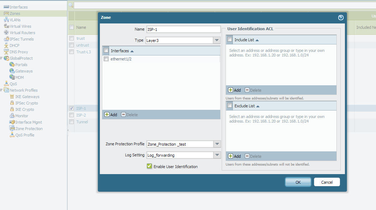The height and width of the screenshot is (210, 376).
Task: Open IPSec Crypto lock icon
Action: click(12, 103)
